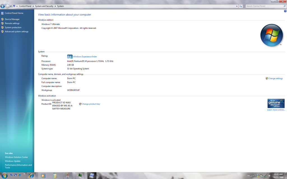This screenshot has width=287, height=179.
Task: Click the Show desktop strip beside the clock
Action: 286,176
